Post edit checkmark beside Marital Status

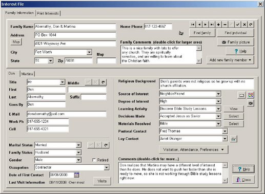click(x=91, y=145)
